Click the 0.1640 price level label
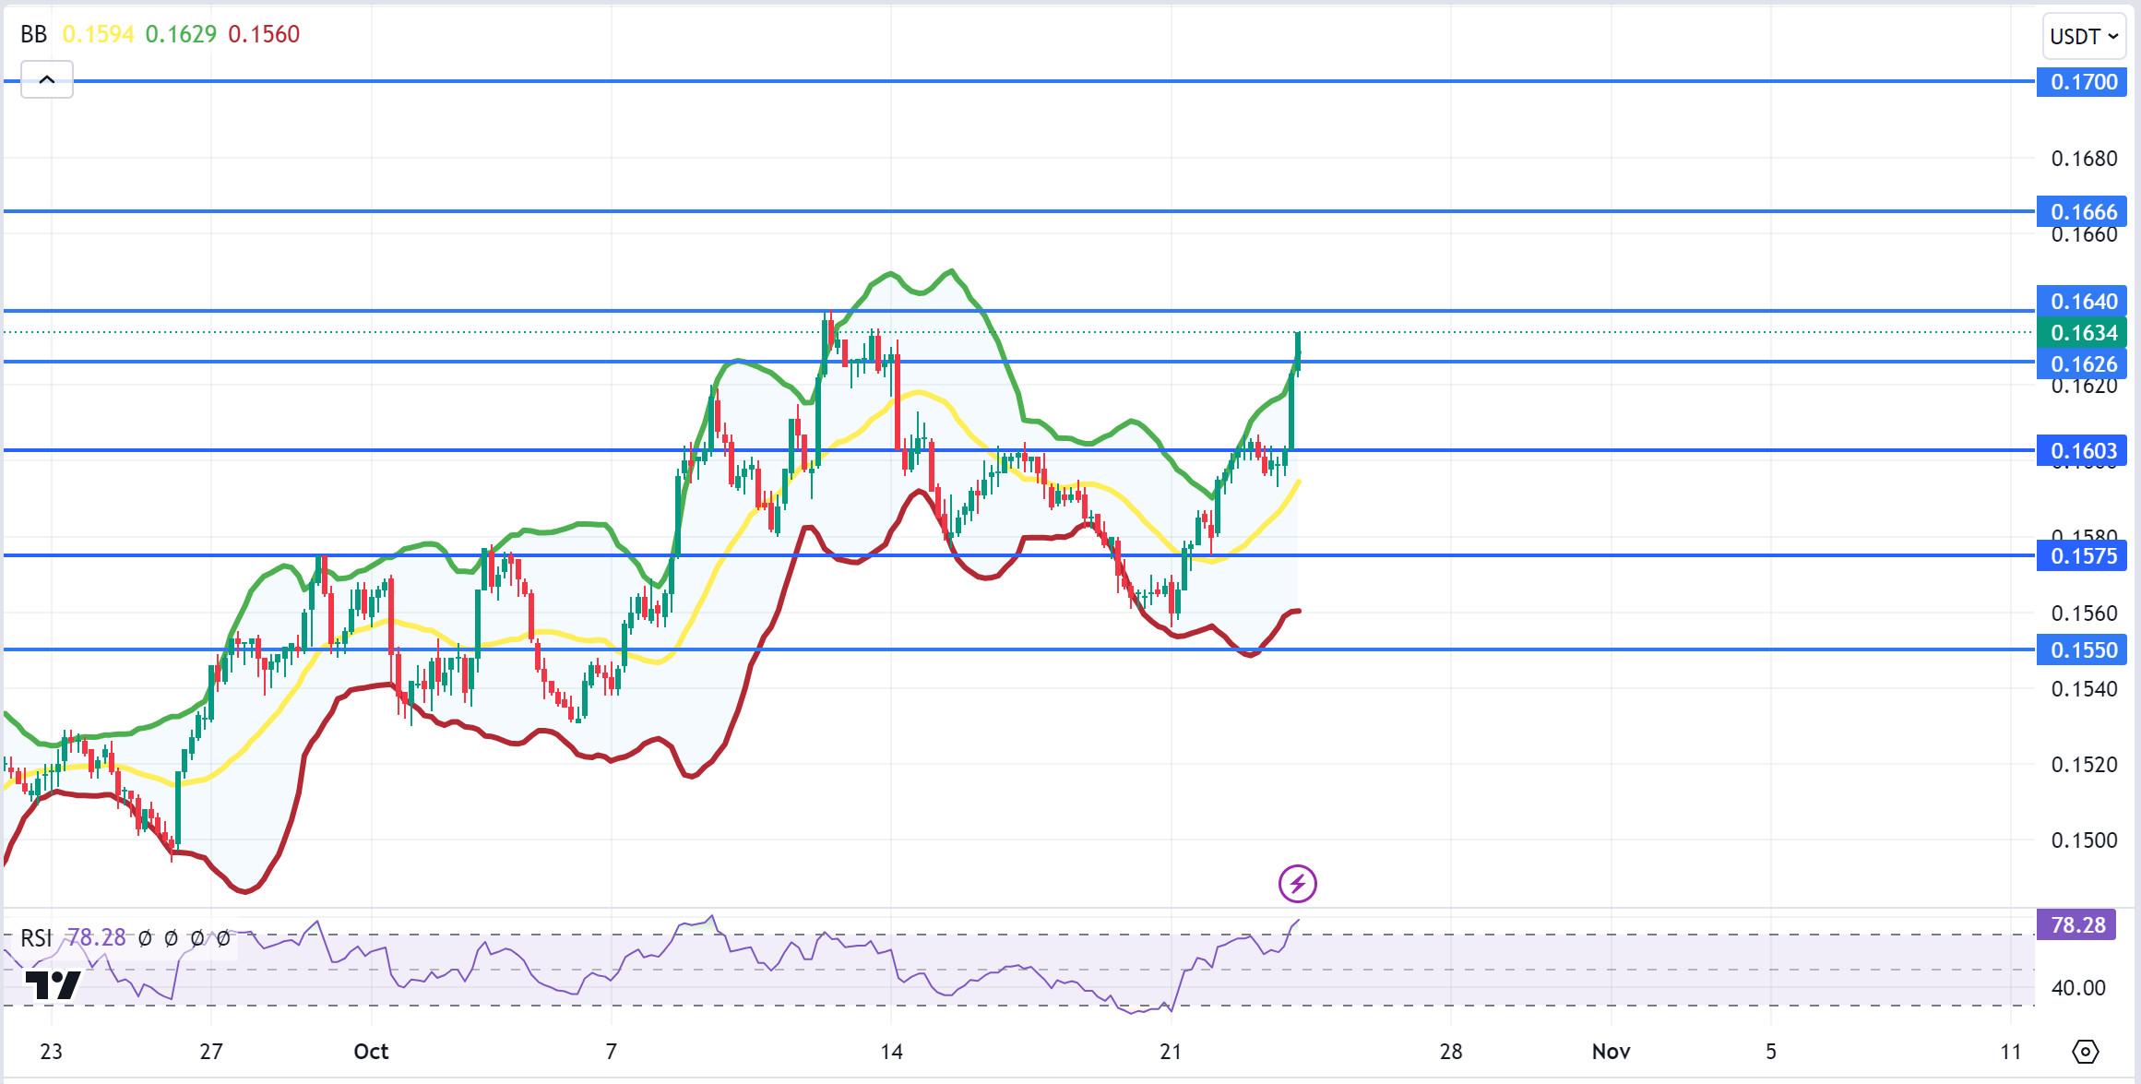This screenshot has width=2141, height=1084. (x=2081, y=301)
